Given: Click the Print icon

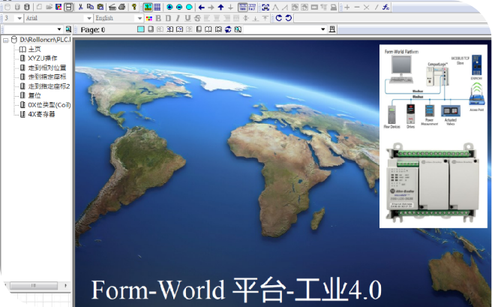Looking at the screenshot, I should pos(121,7).
